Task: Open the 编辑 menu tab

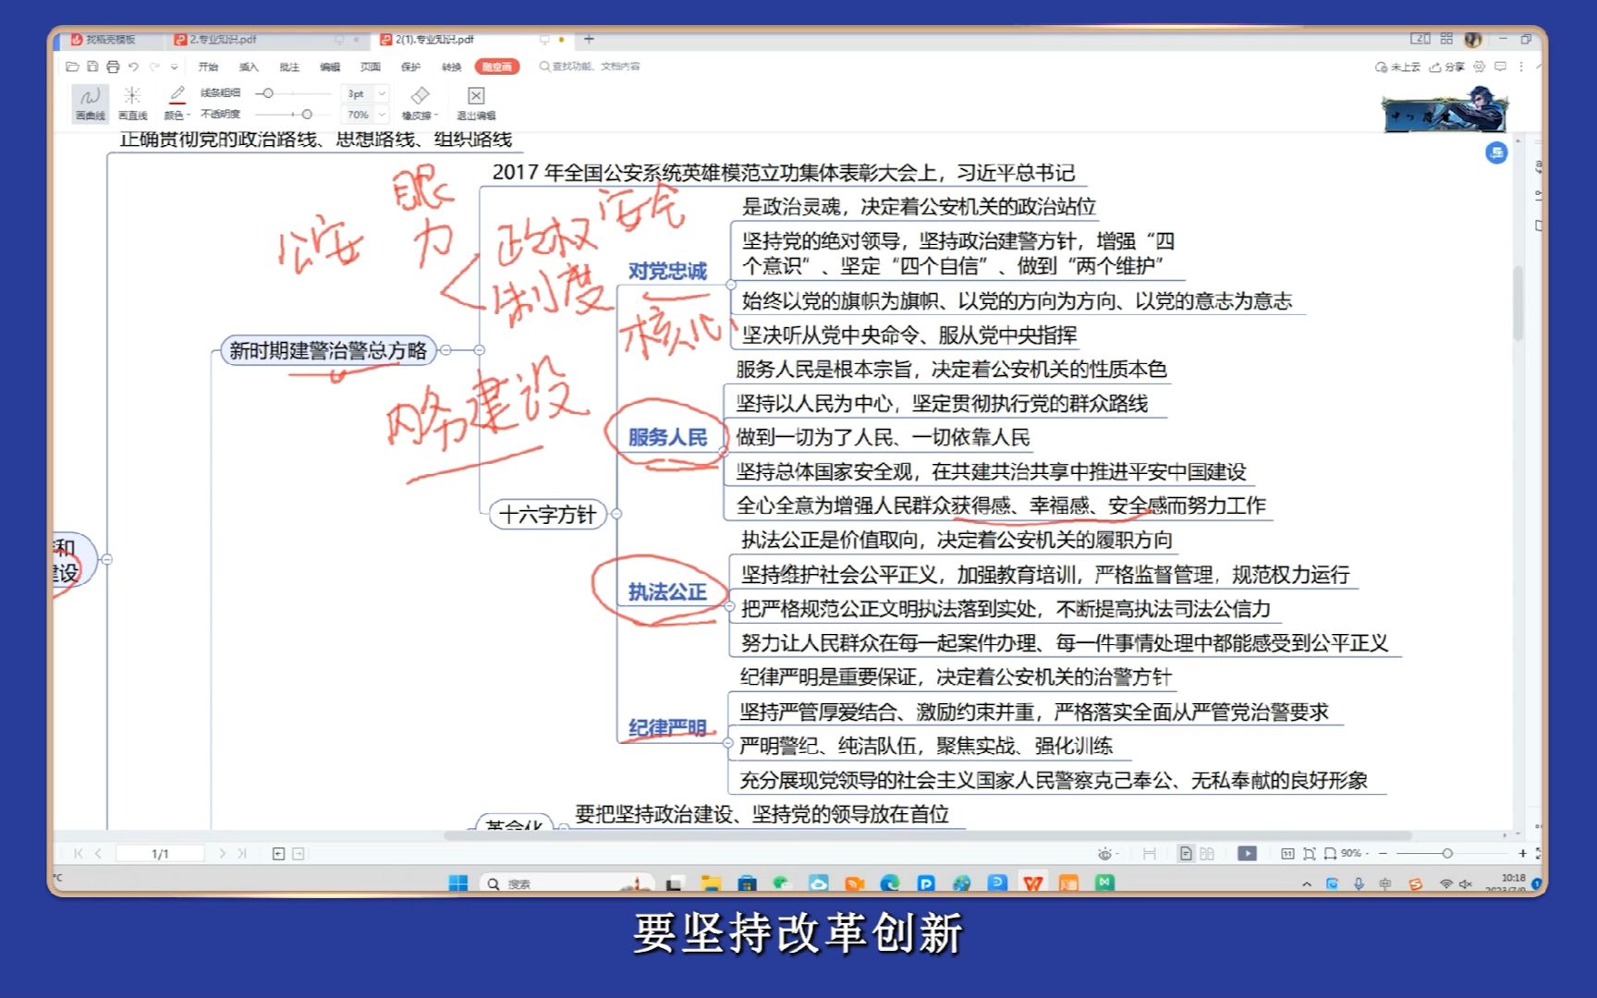Action: [330, 67]
